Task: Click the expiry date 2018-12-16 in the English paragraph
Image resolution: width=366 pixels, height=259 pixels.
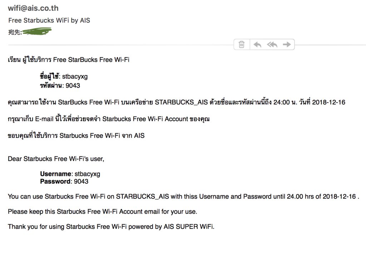Action: [x=339, y=197]
